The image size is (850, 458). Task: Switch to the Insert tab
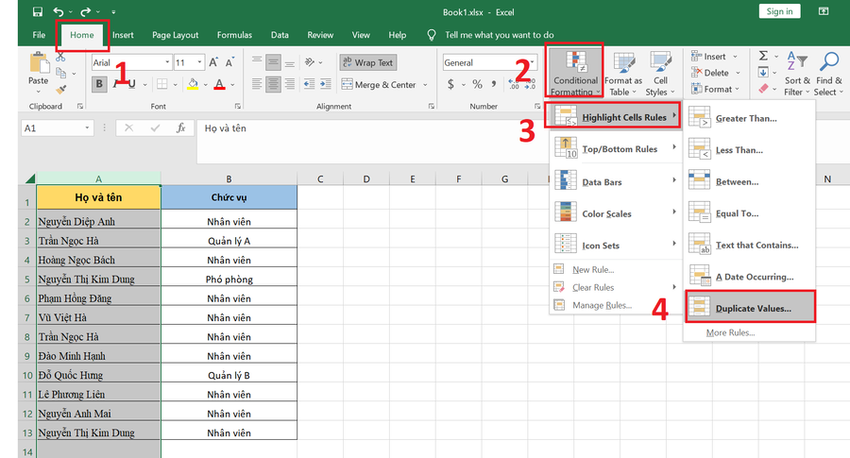point(123,35)
